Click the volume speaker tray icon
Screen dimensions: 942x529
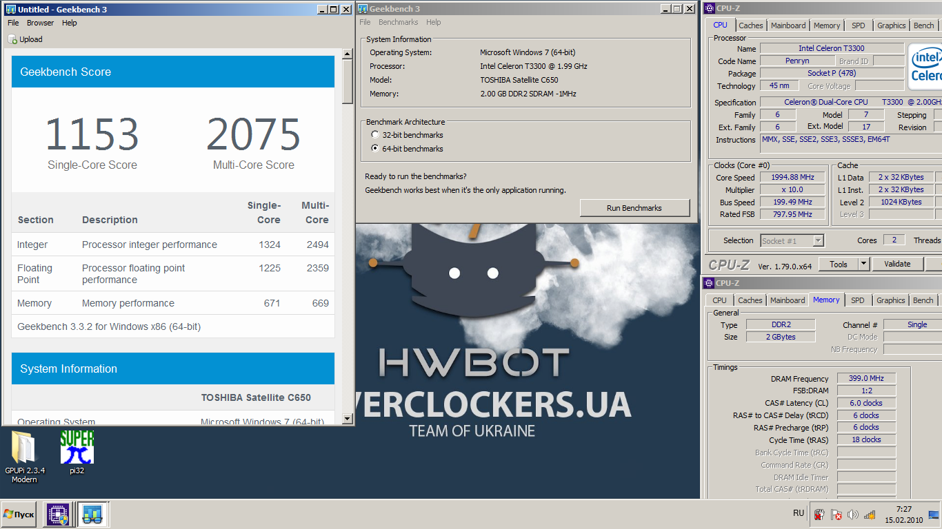click(x=853, y=515)
